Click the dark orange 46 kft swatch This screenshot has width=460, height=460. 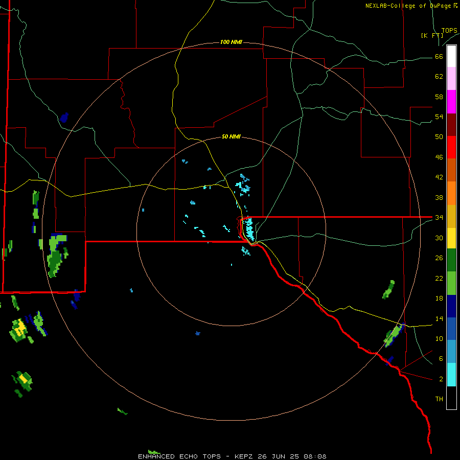(x=451, y=170)
